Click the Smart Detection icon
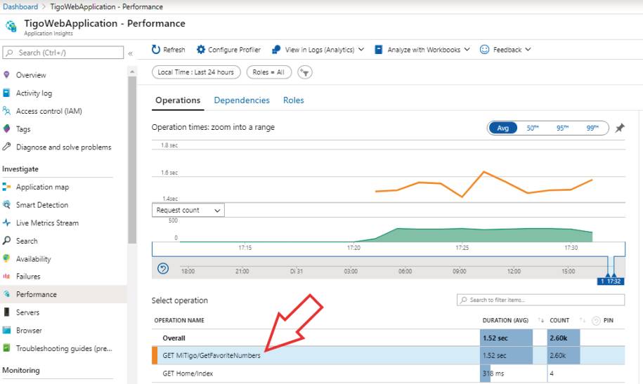The image size is (643, 384). pyautogui.click(x=6, y=204)
